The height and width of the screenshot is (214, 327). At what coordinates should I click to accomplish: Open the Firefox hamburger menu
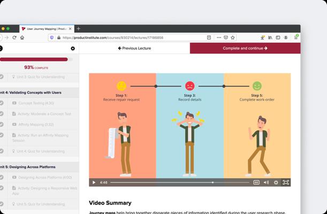coord(296,37)
